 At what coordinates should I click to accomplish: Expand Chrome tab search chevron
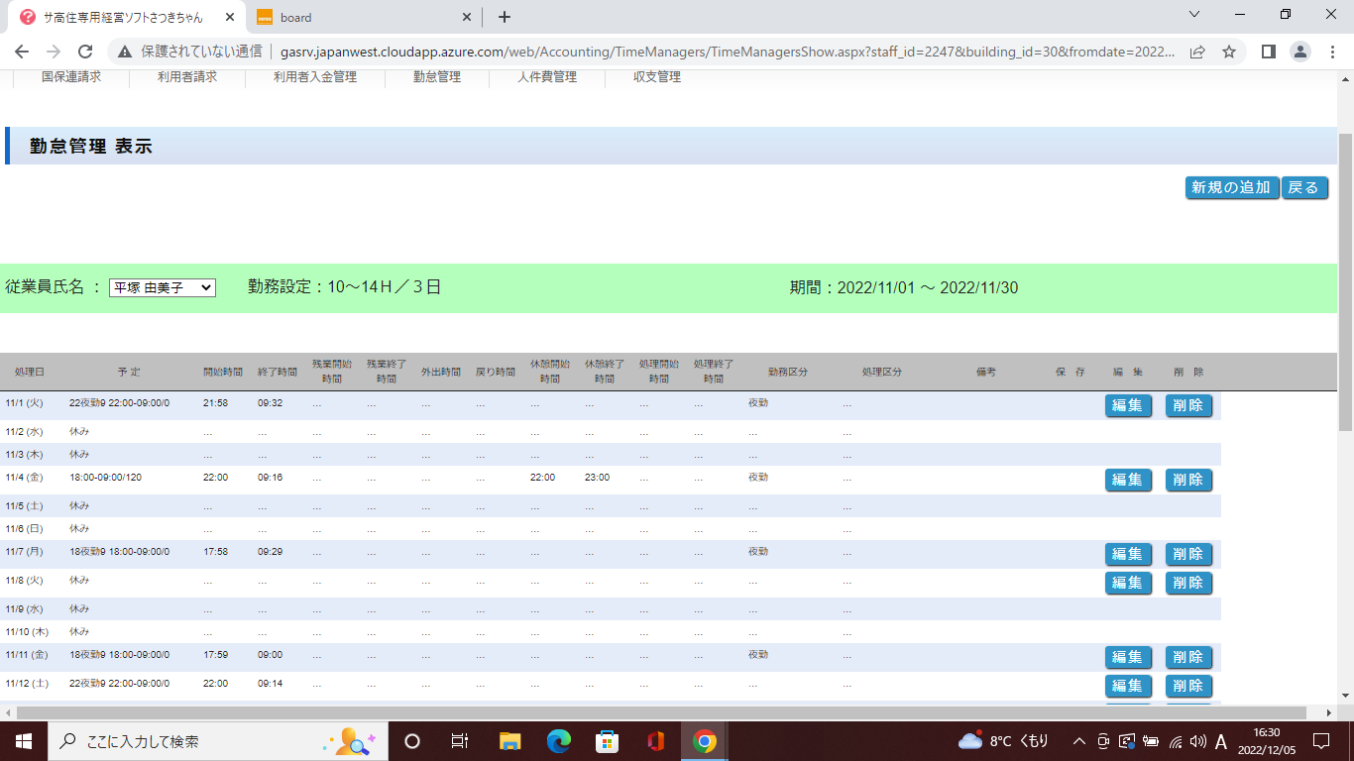click(x=1194, y=15)
